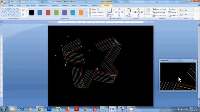Click Undo in Quick Access Toolbar
Viewport: 200px width, 112px height.
point(12,2)
